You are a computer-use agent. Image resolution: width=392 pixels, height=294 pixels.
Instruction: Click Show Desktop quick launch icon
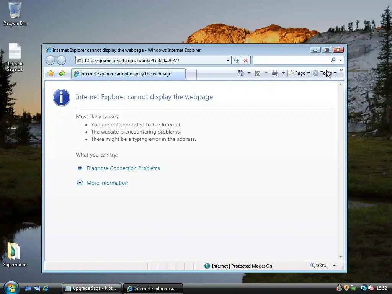pos(28,289)
